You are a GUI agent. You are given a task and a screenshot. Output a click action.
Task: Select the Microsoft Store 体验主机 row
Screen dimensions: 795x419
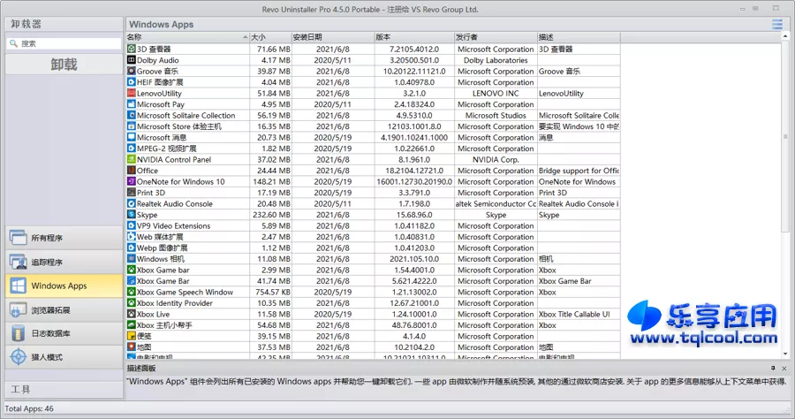[373, 126]
